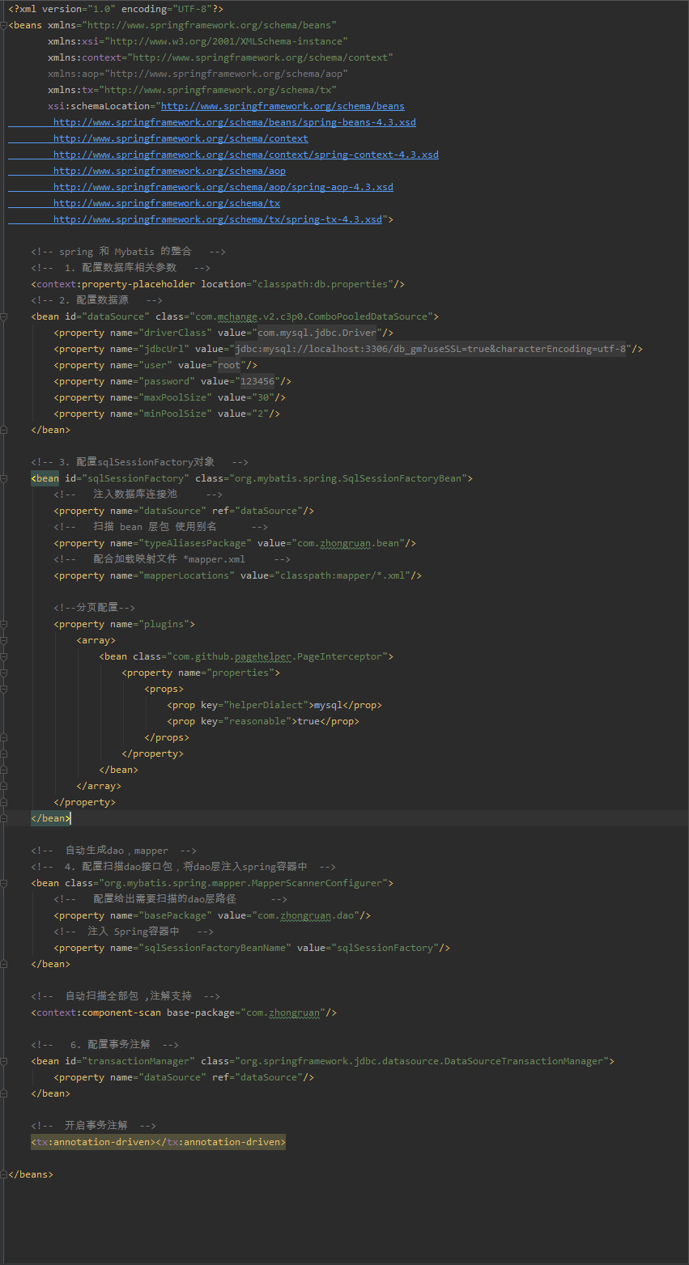Collapse the plugins property fold marker

(x=3, y=624)
